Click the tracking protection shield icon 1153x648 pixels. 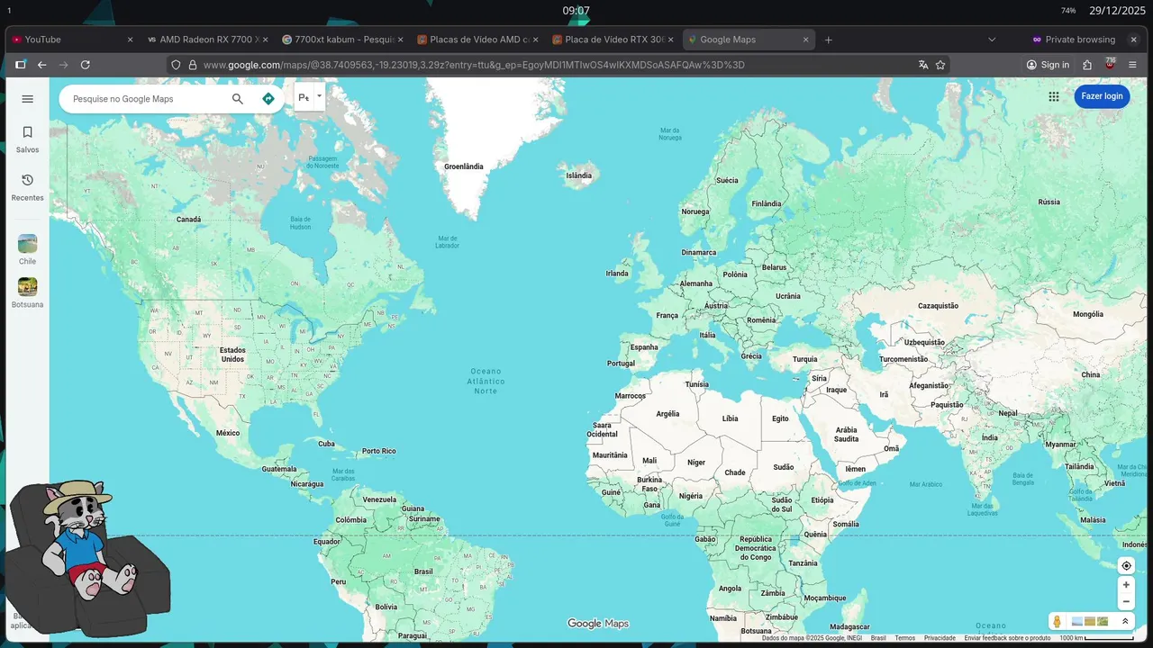tap(177, 65)
